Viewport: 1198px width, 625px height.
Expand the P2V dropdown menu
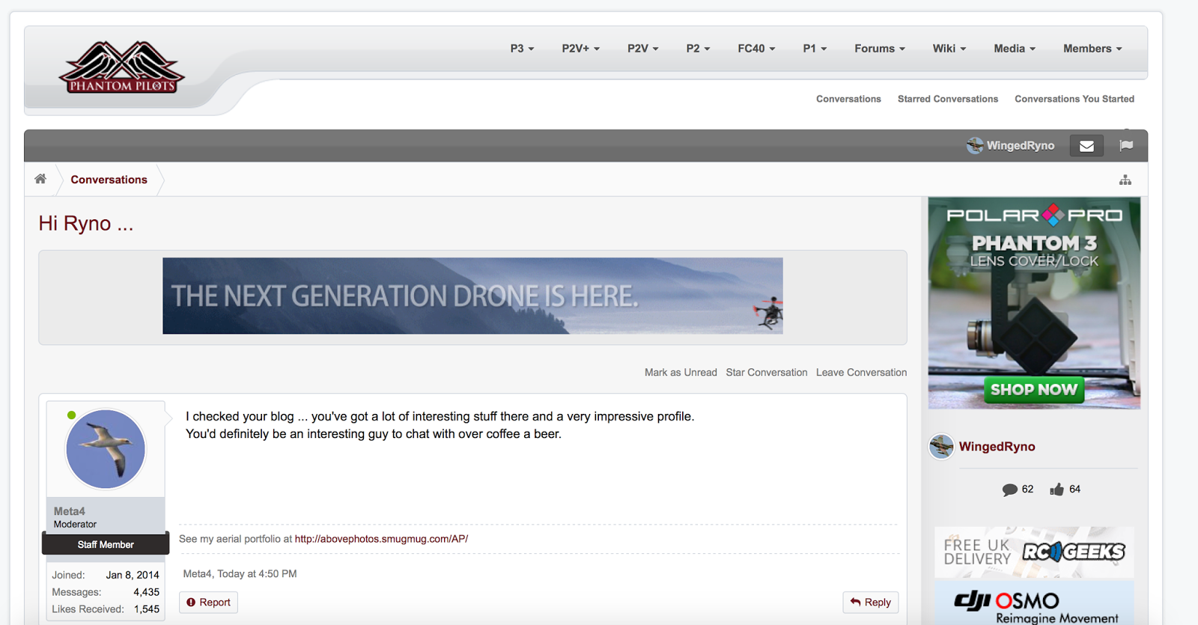coord(642,49)
